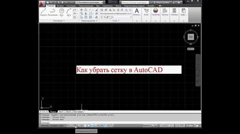
Task: Pick the Mirror tool in Редактирование panel
Action: point(86,14)
